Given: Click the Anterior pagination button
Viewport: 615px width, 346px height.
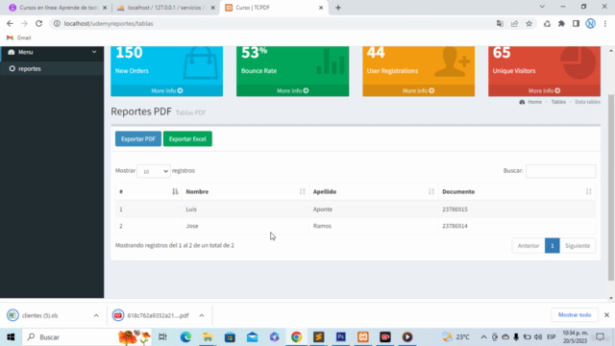Looking at the screenshot, I should tap(529, 246).
